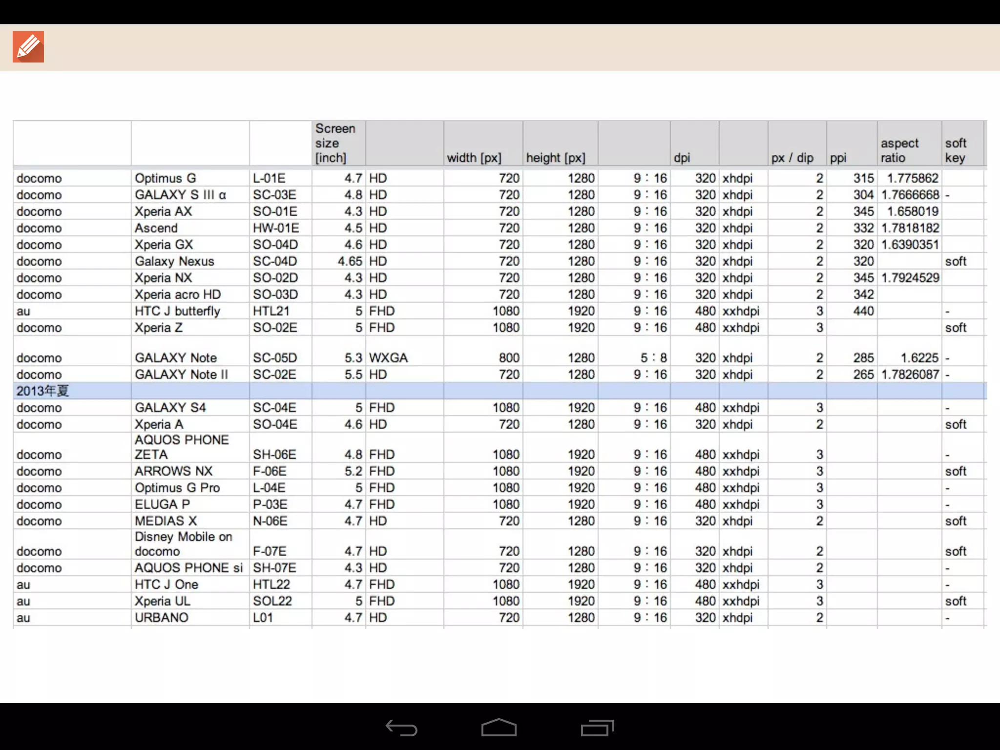Click the SOL22 model number cell
The height and width of the screenshot is (750, 1000).
tap(272, 601)
